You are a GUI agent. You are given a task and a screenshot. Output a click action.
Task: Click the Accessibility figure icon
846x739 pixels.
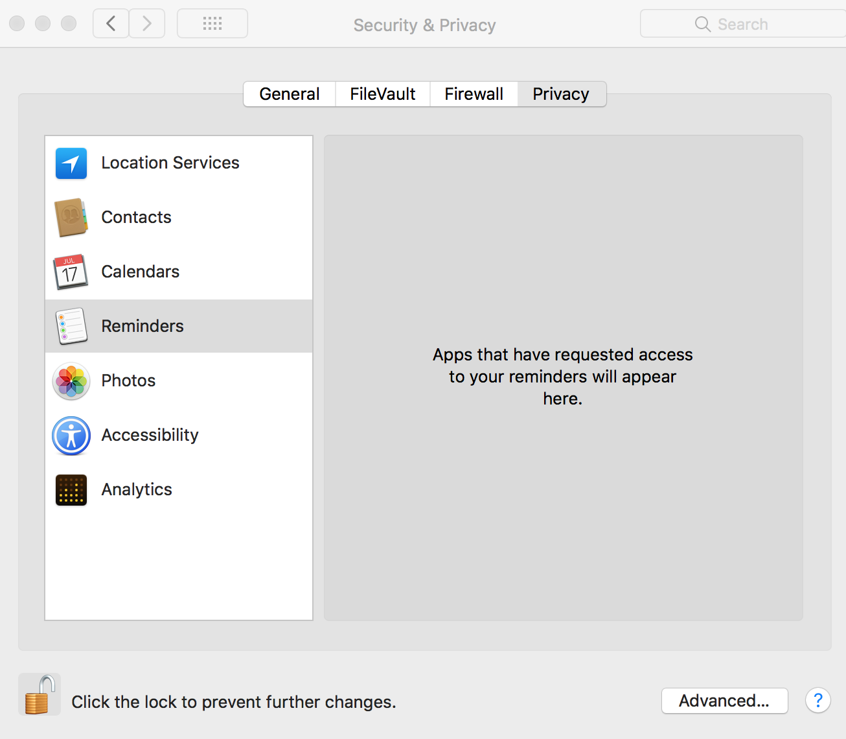click(x=71, y=435)
